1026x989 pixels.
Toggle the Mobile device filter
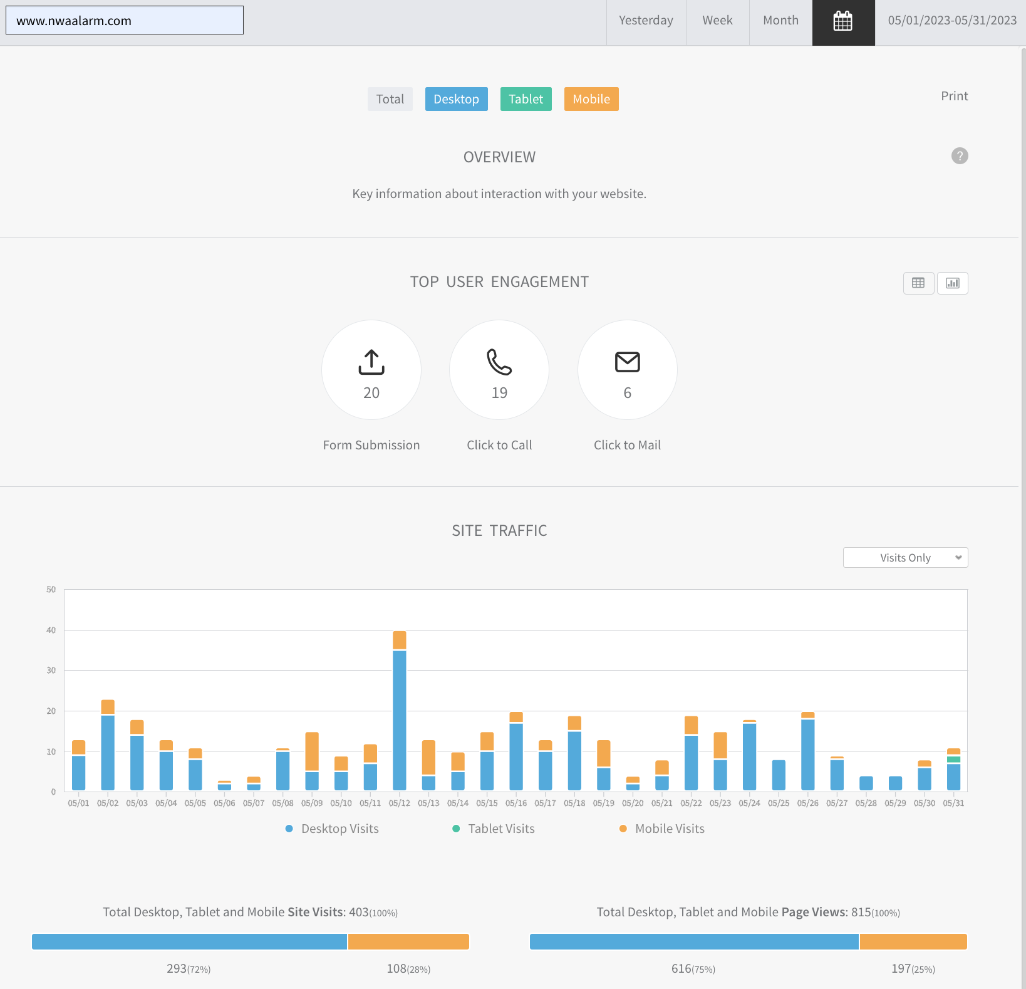pyautogui.click(x=591, y=99)
